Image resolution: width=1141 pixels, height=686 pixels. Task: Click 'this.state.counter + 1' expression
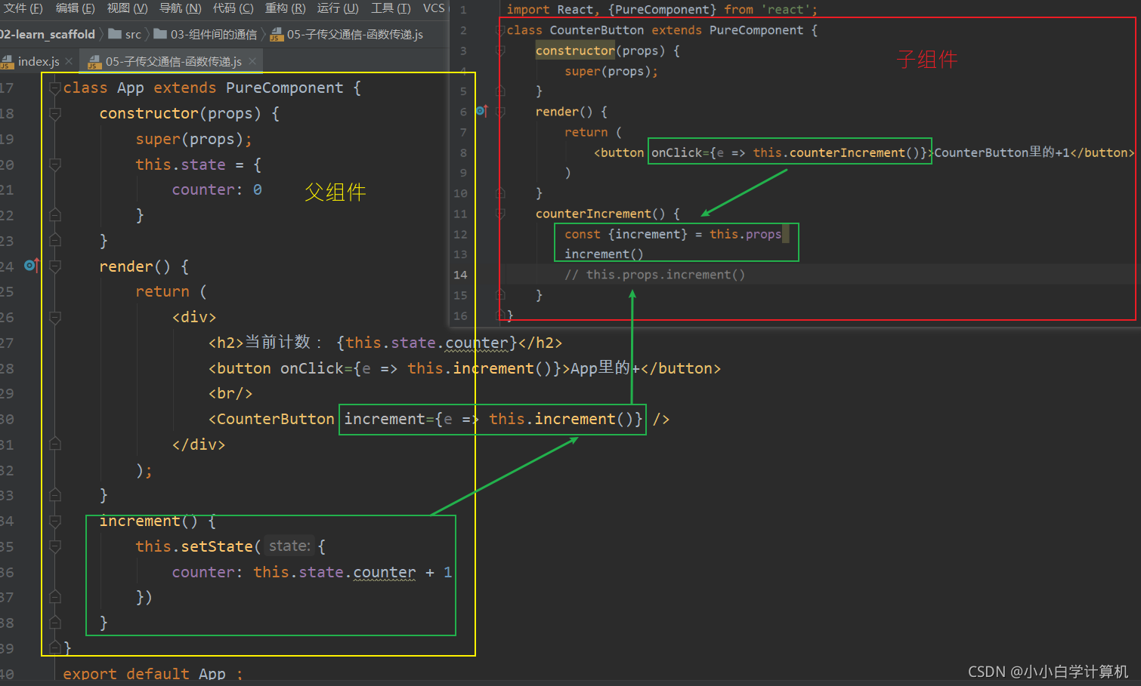(x=353, y=572)
